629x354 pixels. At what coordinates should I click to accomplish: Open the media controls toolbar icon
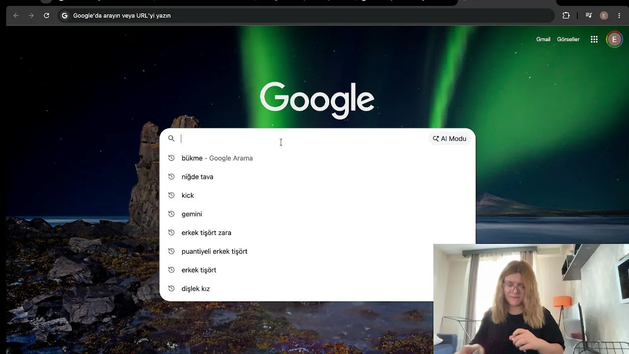(589, 16)
